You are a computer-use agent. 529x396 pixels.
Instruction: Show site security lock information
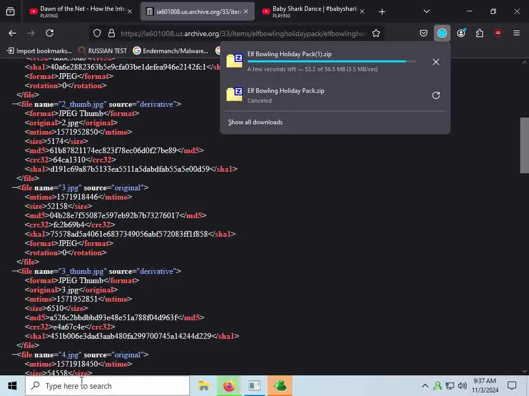(112, 33)
